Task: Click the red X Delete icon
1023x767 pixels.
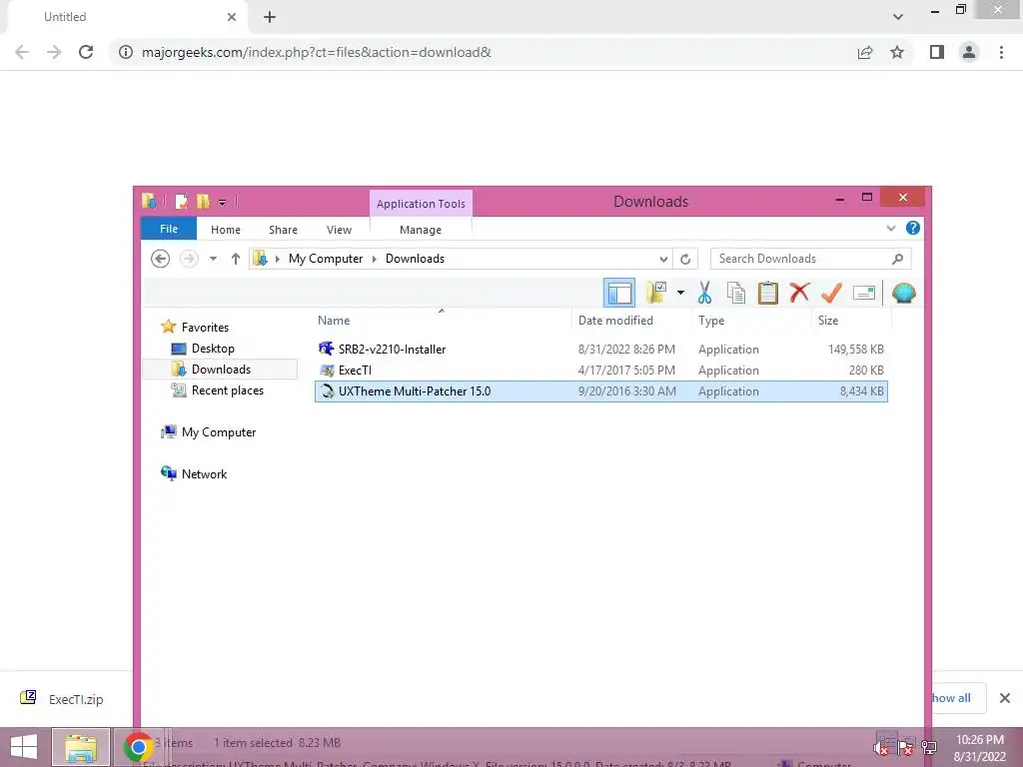Action: [x=799, y=293]
